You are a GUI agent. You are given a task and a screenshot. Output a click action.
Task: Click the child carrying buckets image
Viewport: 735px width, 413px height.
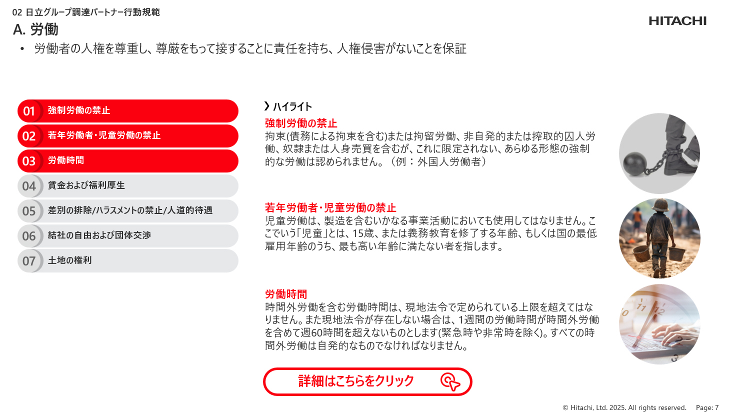click(x=659, y=238)
